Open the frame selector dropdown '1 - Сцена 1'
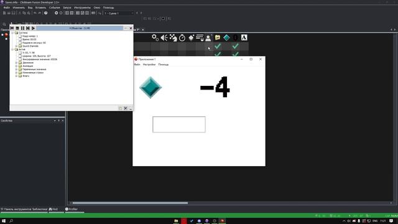Viewport: 398px width, 224px height. click(x=119, y=13)
